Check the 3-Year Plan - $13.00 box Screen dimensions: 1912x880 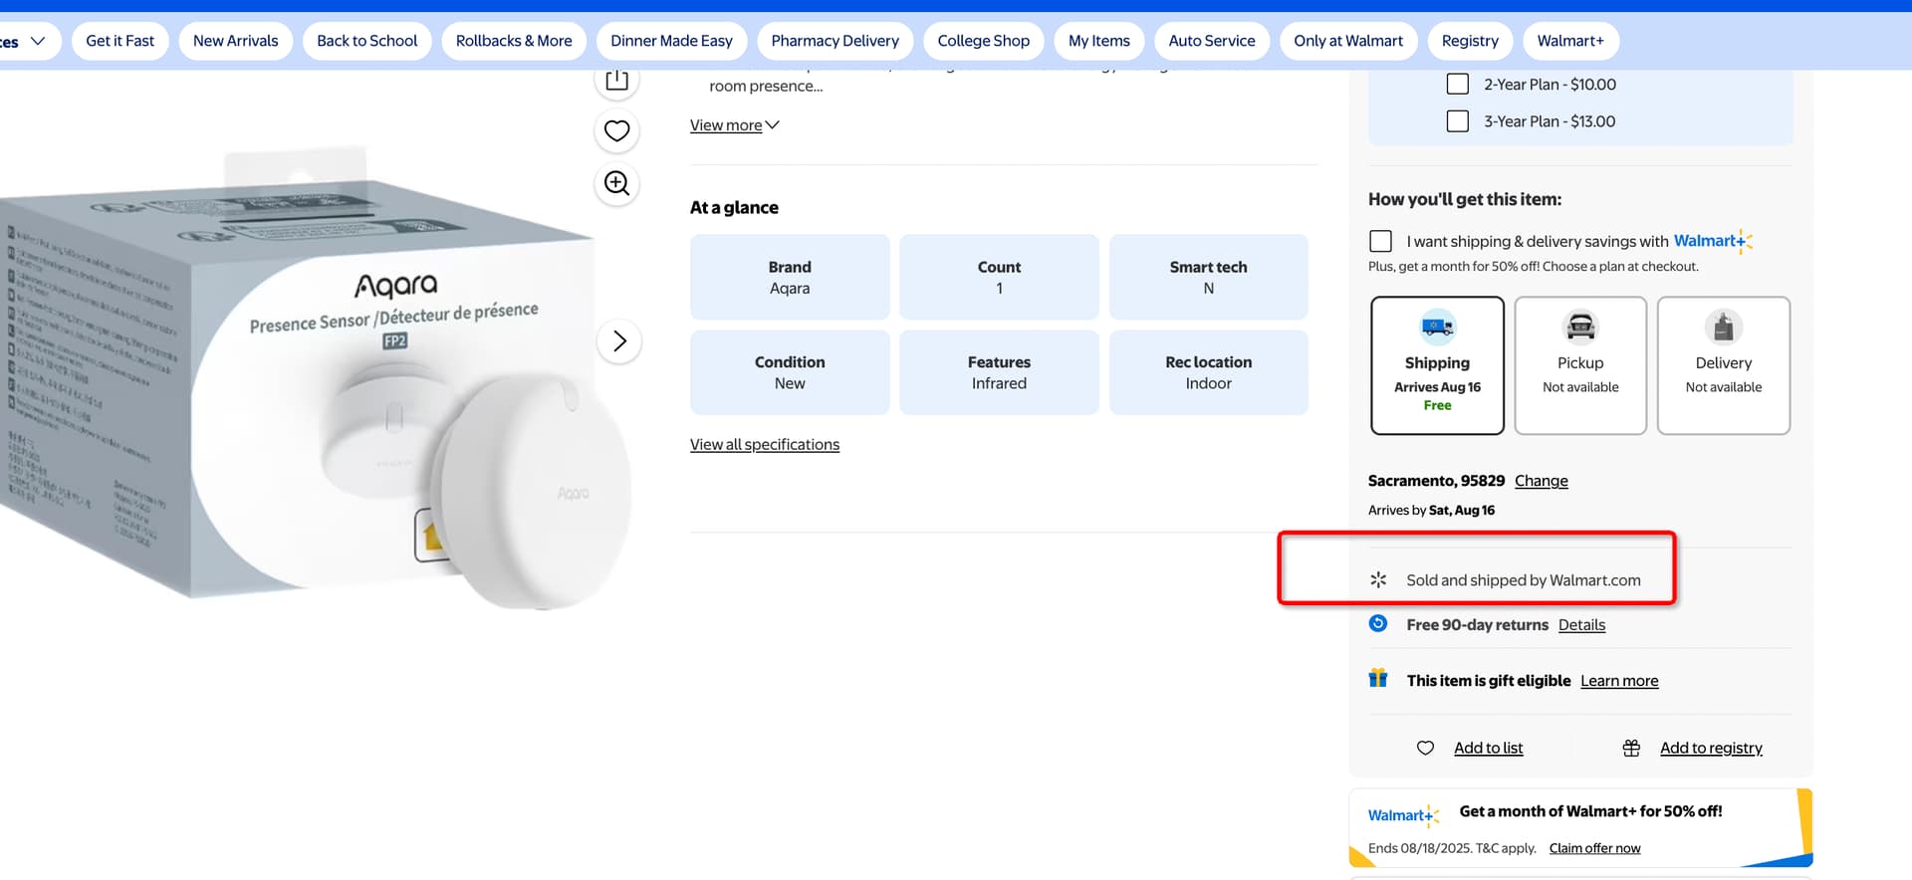coord(1457,121)
